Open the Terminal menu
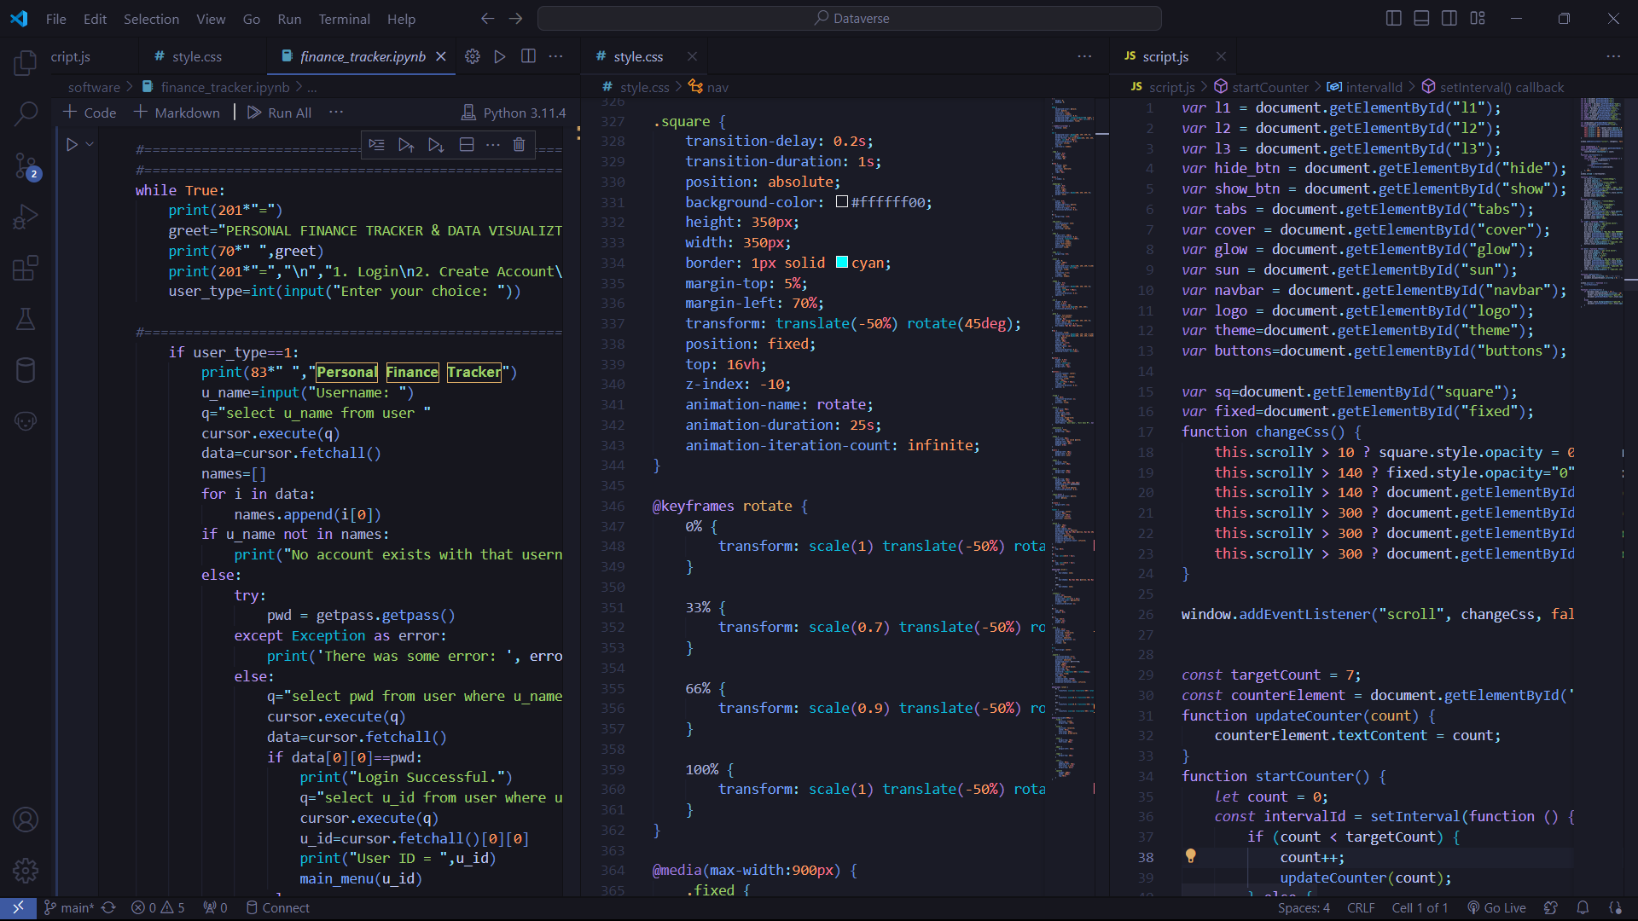This screenshot has width=1638, height=921. pyautogui.click(x=344, y=19)
